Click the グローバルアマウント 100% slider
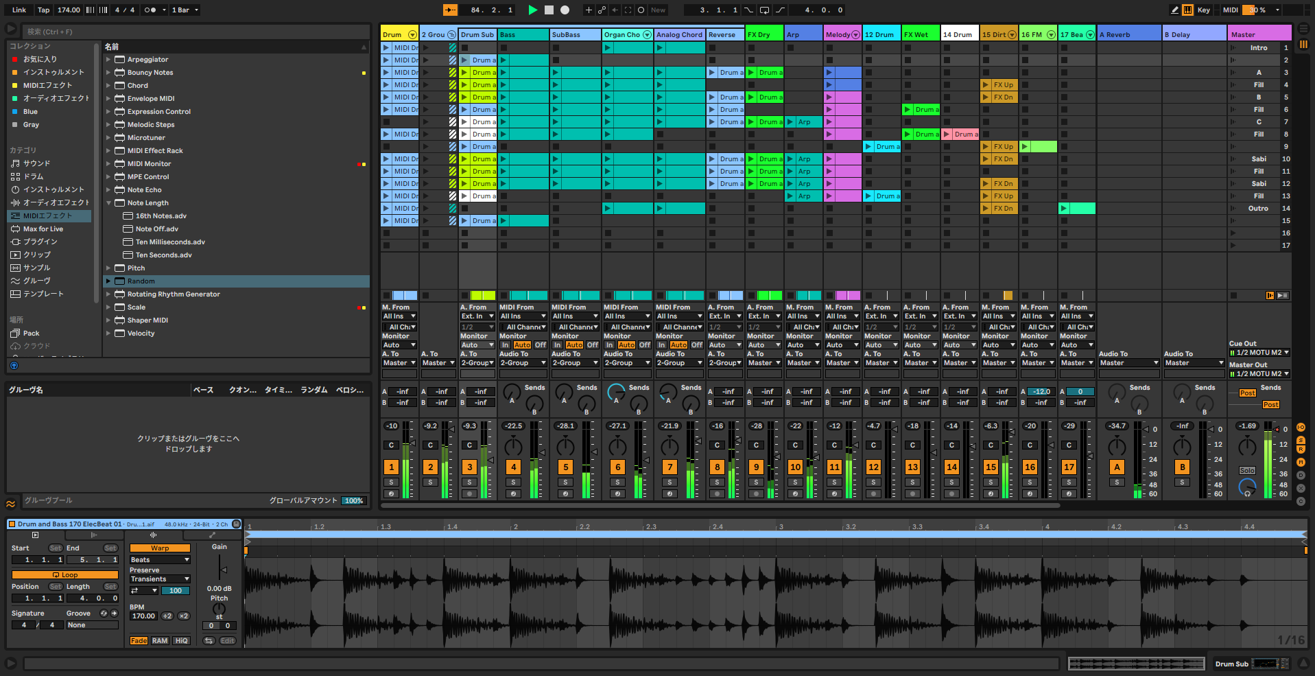Image resolution: width=1315 pixels, height=676 pixels. pos(353,500)
